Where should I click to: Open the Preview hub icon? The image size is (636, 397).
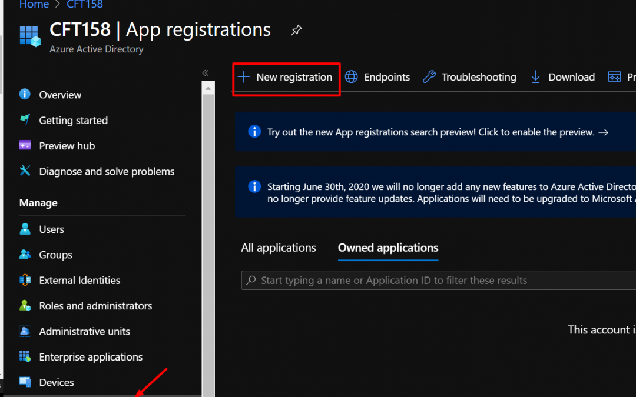(25, 146)
